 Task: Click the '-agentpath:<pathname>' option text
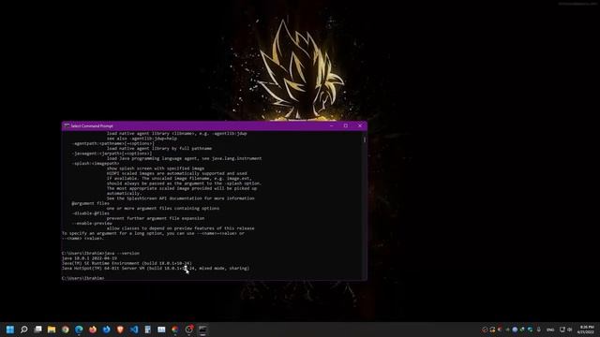coord(112,143)
